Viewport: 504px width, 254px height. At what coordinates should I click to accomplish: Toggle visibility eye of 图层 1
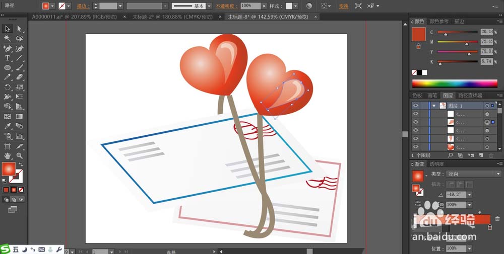point(416,106)
